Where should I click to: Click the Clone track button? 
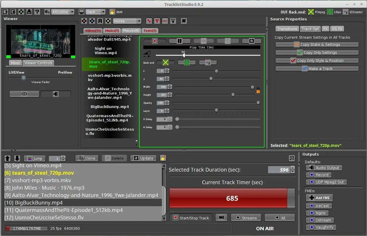pyautogui.click(x=87, y=158)
